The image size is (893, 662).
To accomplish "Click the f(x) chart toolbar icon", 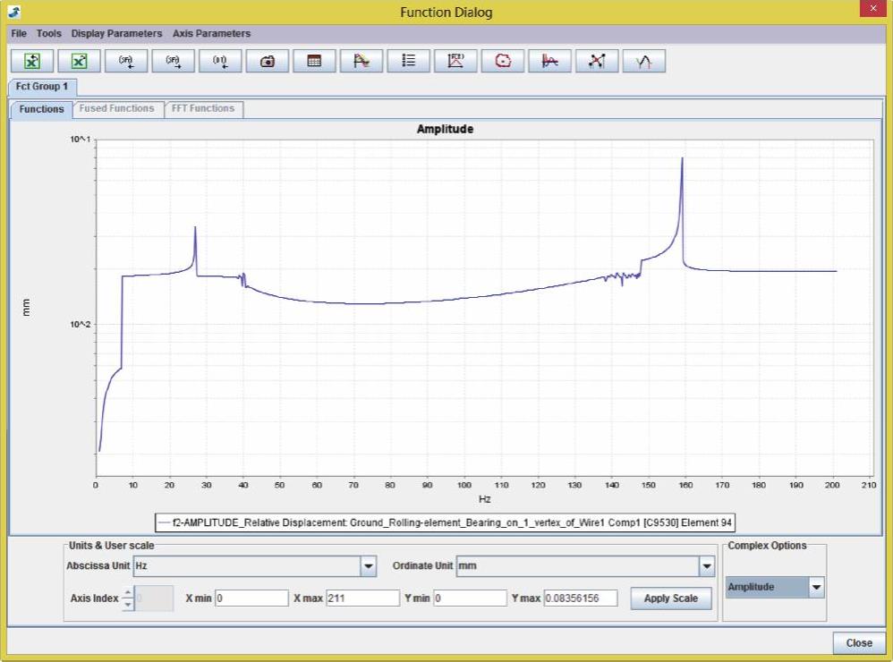I will 455,61.
